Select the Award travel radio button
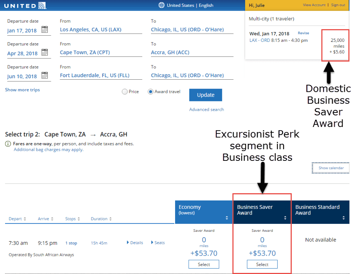Screen dimensions: 352x274 (150, 92)
